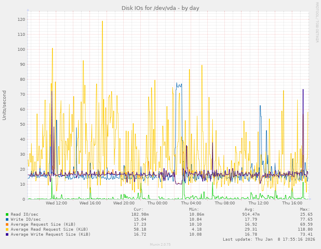
Task: Click the y-axis tick label 110
Action: click(x=21, y=35)
